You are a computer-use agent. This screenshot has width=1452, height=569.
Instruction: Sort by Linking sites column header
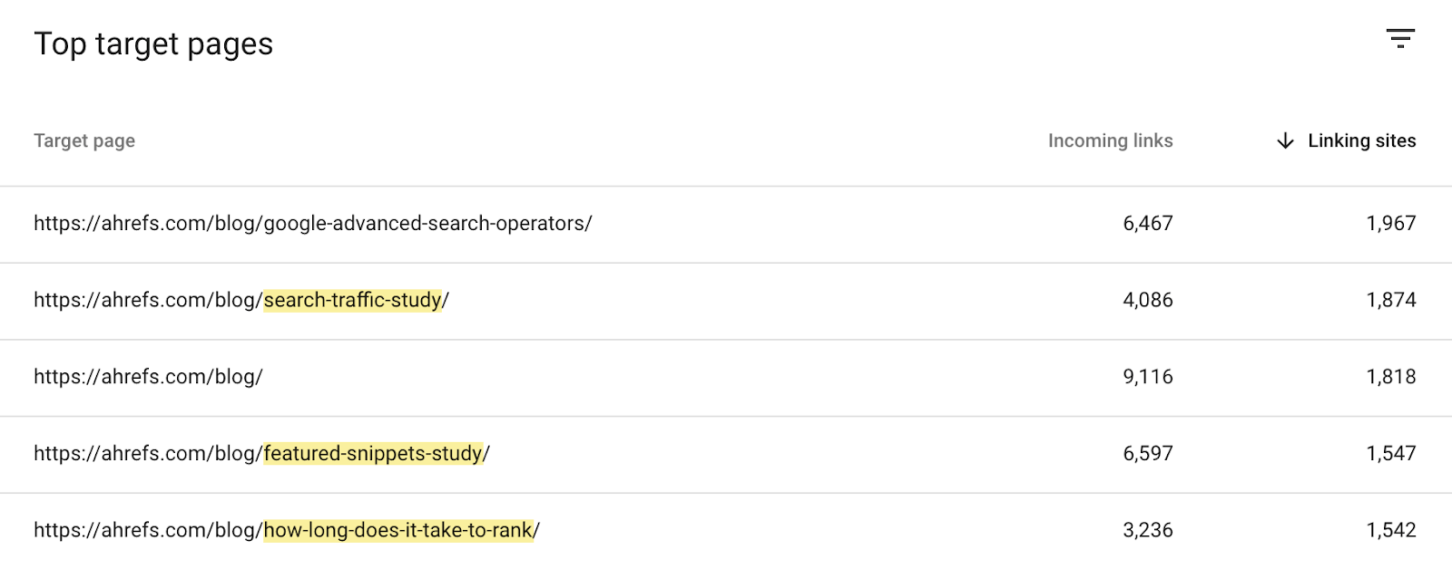(x=1361, y=140)
